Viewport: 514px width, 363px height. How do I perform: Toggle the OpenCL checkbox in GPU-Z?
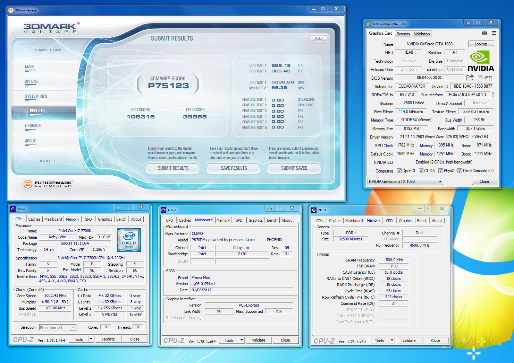click(399, 171)
